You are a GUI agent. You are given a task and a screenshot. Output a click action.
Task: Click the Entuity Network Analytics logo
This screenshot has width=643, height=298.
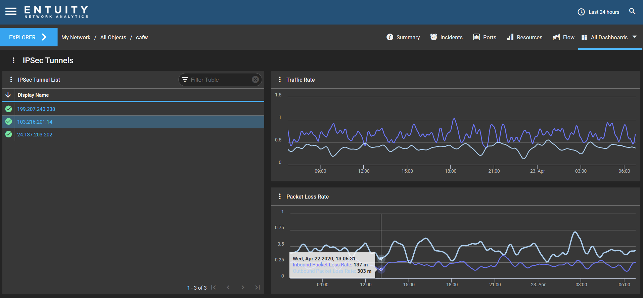pyautogui.click(x=56, y=12)
